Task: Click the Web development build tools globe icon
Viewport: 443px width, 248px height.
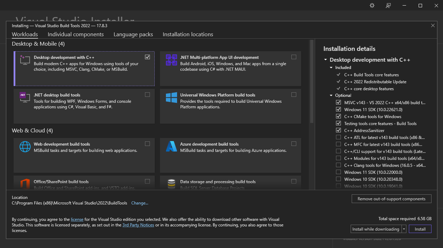Action: coord(25,147)
